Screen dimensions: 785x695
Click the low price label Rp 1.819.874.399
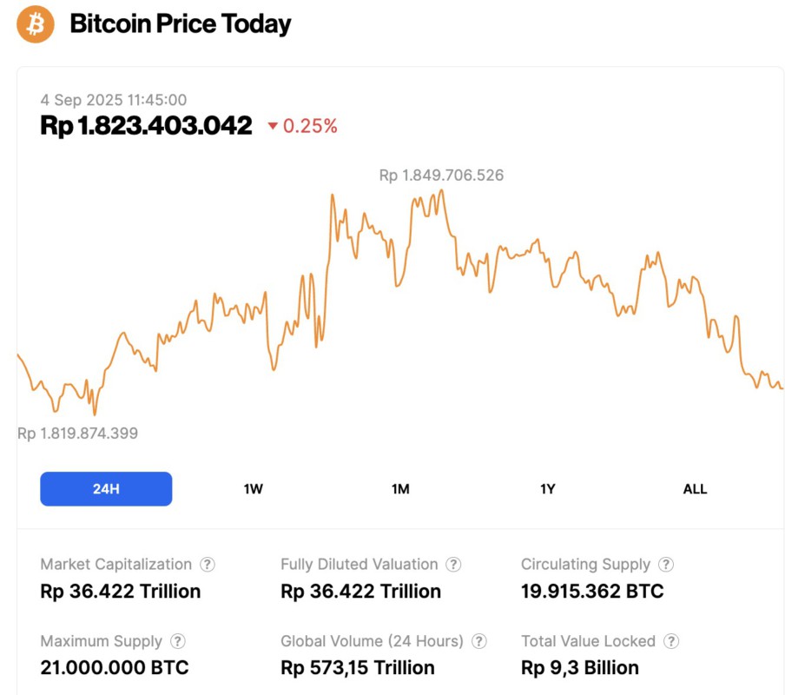[x=77, y=433]
